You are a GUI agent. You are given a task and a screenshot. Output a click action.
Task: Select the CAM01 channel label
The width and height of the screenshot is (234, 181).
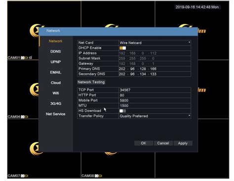(14, 58)
